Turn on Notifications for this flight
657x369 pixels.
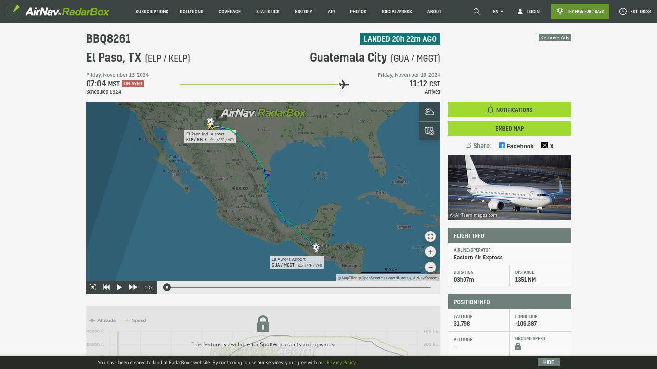[x=509, y=110]
